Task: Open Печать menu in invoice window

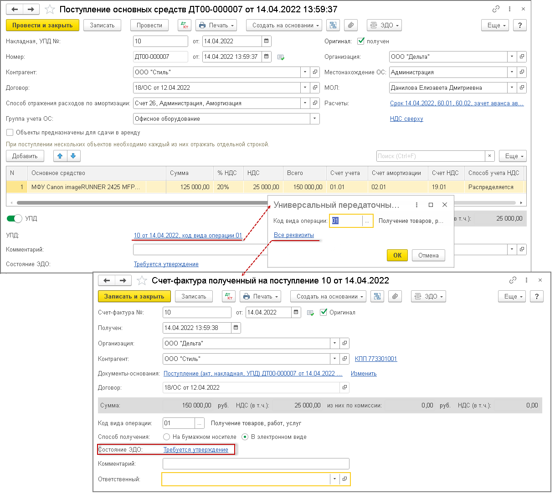Action: 261,297
